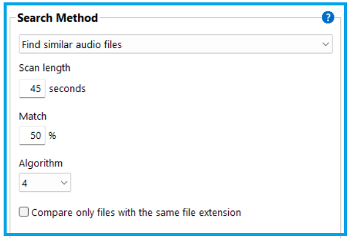Click the Match label
The image size is (350, 238).
point(32,117)
